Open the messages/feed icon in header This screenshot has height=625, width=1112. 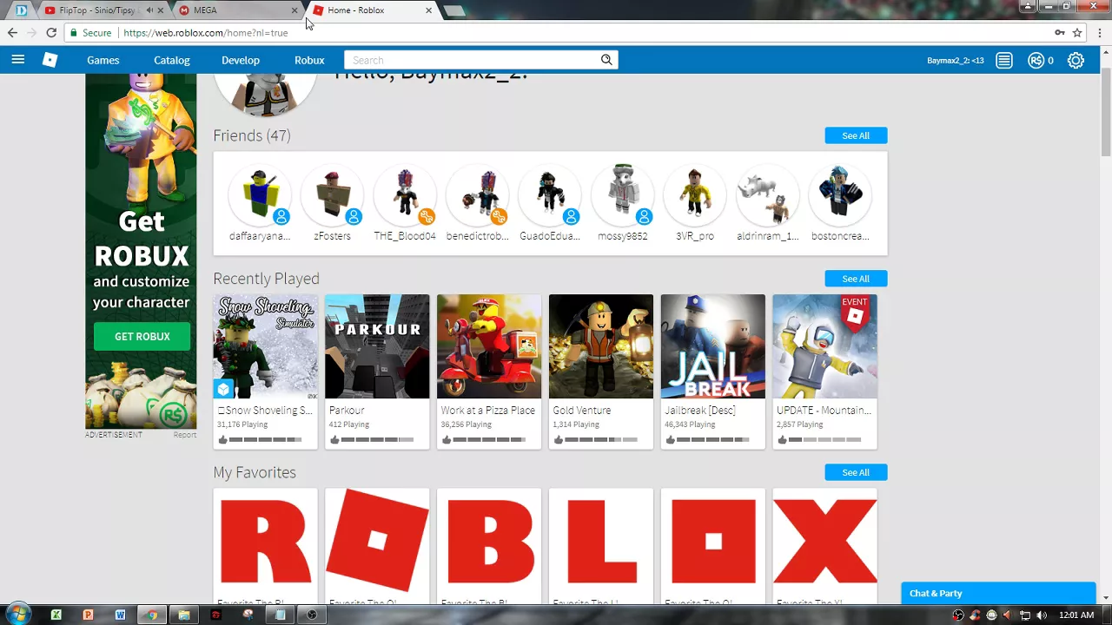pyautogui.click(x=1004, y=60)
